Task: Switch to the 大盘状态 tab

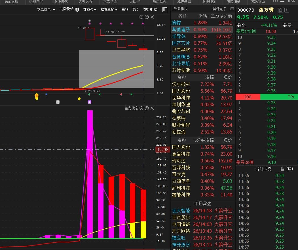Action: [110, 1]
